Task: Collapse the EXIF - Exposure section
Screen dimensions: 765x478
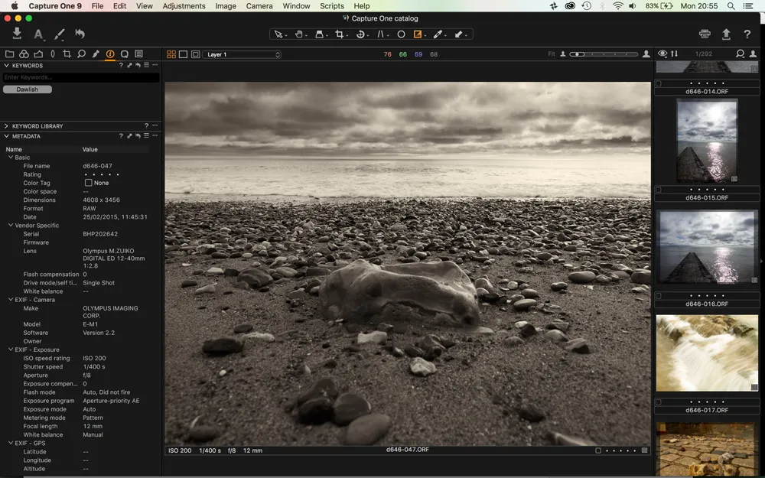Action: point(11,350)
